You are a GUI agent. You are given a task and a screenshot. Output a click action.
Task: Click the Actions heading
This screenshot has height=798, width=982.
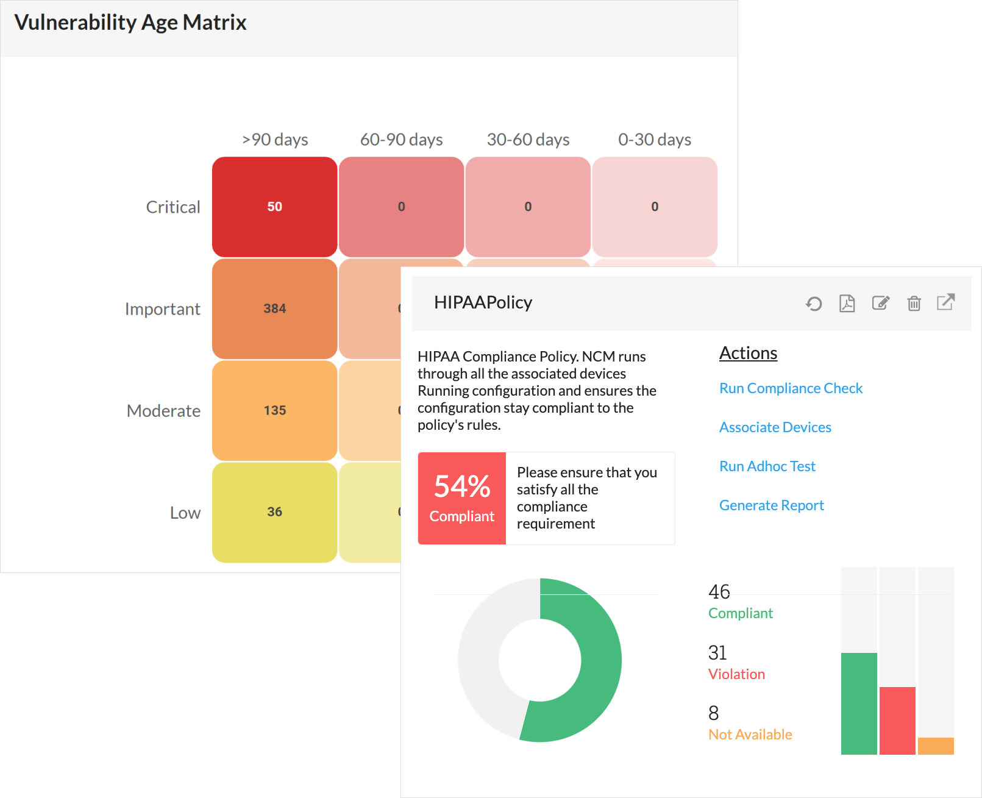click(748, 354)
